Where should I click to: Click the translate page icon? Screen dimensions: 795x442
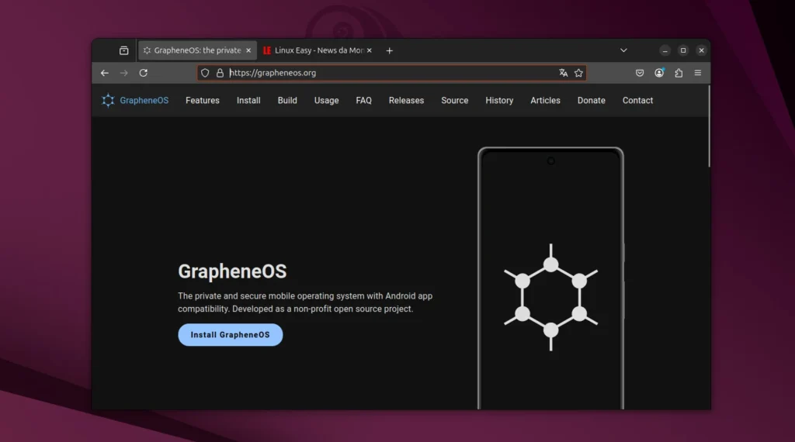click(x=563, y=73)
